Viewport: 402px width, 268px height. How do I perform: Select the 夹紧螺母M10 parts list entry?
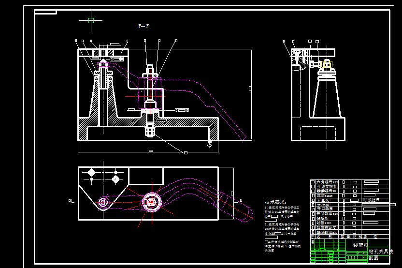(327, 214)
